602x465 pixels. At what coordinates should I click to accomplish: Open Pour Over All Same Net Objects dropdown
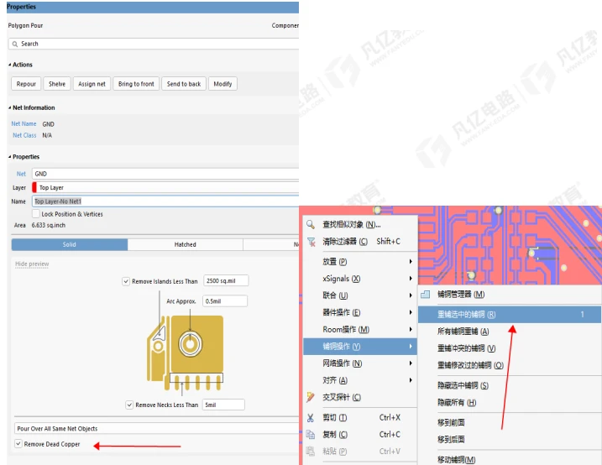[x=157, y=429]
